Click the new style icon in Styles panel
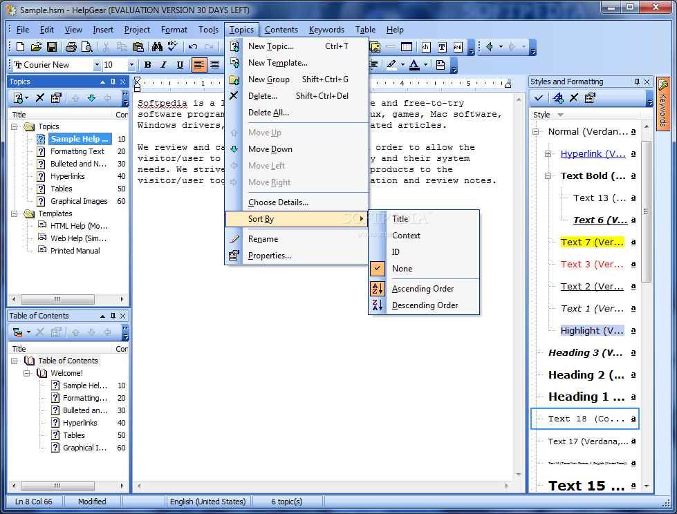This screenshot has height=514, width=677. pos(557,98)
